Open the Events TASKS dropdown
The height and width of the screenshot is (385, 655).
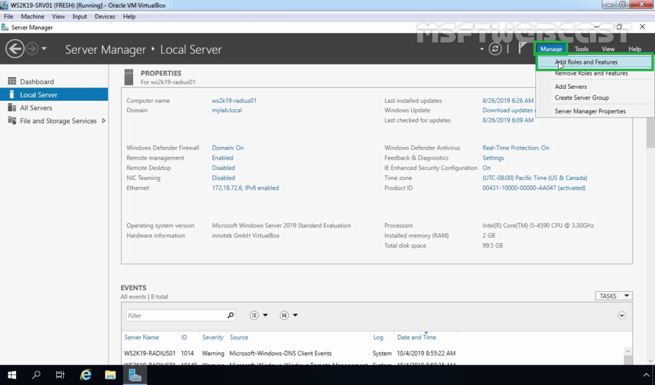(x=613, y=296)
